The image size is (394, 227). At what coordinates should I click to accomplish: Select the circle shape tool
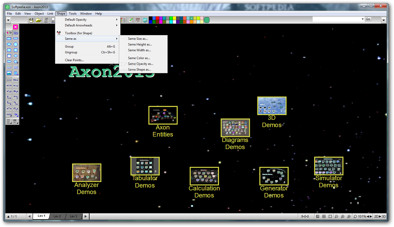16,44
